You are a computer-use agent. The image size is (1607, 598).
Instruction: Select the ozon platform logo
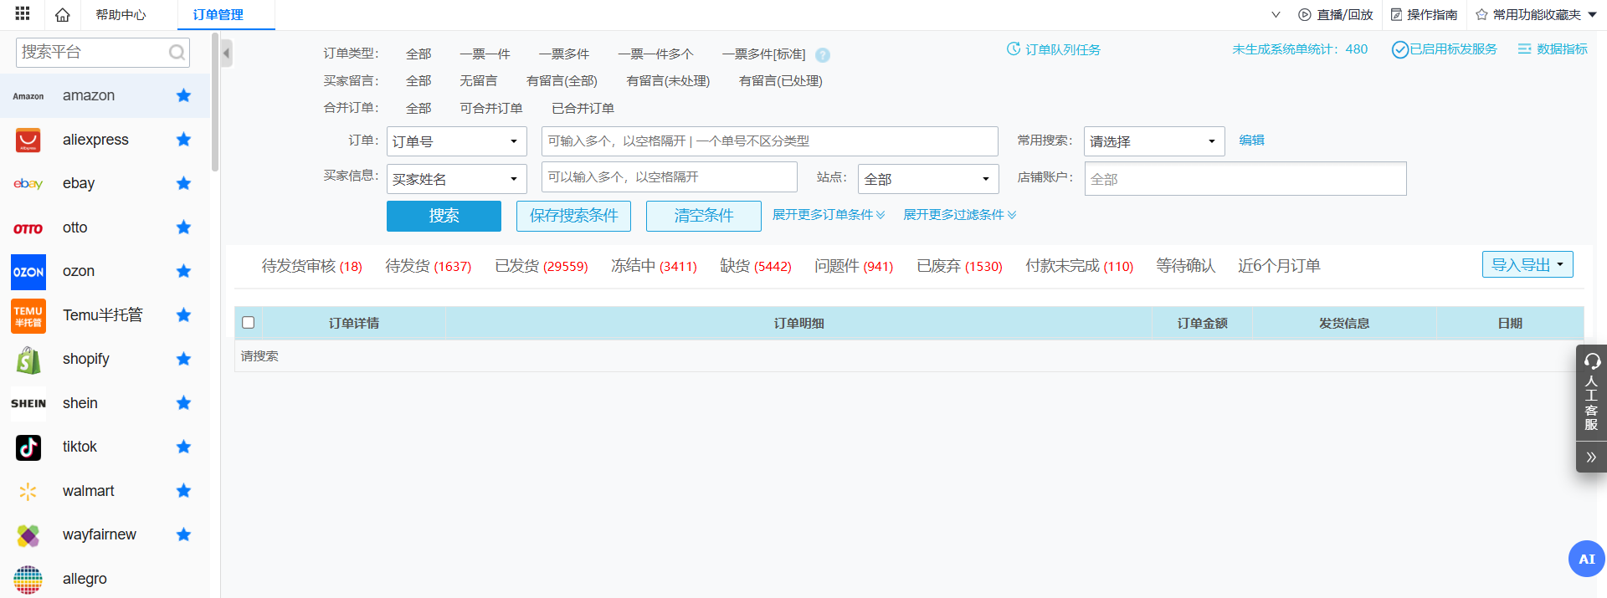pos(28,272)
